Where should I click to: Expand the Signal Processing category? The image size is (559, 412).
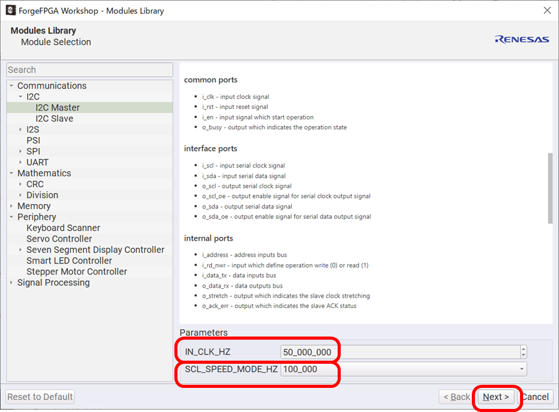(x=12, y=283)
